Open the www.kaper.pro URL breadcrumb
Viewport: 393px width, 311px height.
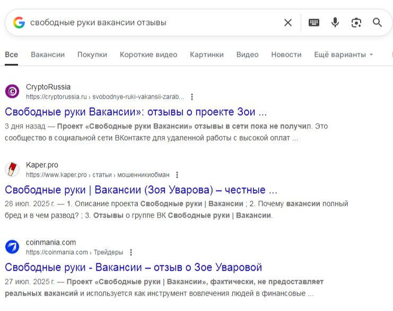click(x=98, y=175)
